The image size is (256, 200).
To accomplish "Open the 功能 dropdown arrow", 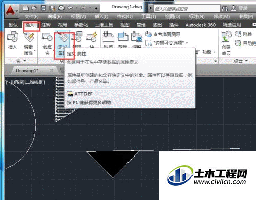I will [x=215, y=52].
